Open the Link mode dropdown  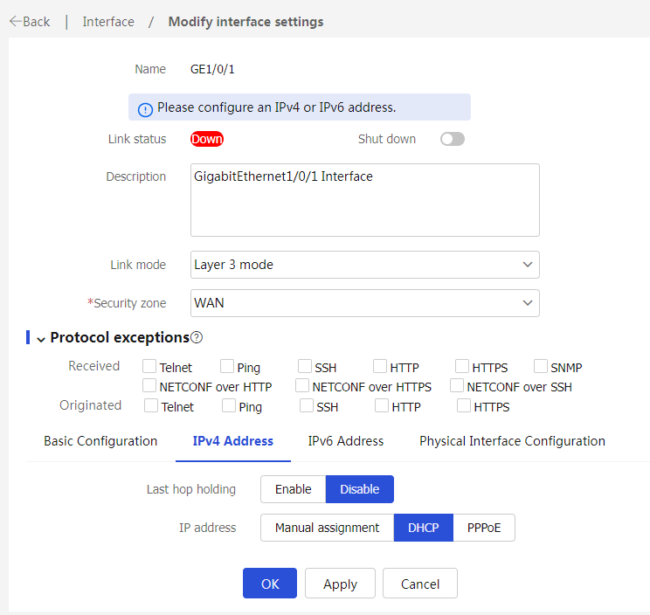(x=365, y=265)
